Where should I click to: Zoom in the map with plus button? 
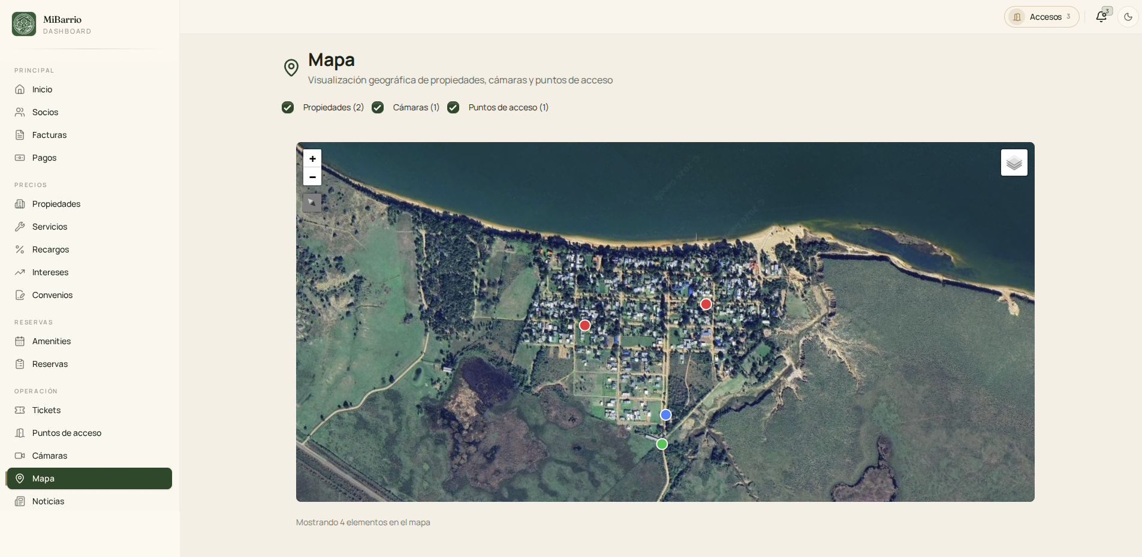(312, 158)
